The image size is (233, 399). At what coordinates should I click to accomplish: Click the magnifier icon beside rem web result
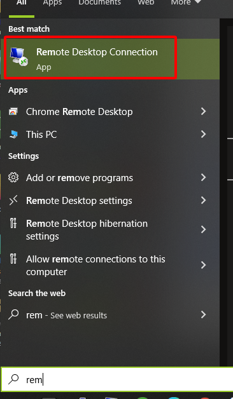click(13, 314)
